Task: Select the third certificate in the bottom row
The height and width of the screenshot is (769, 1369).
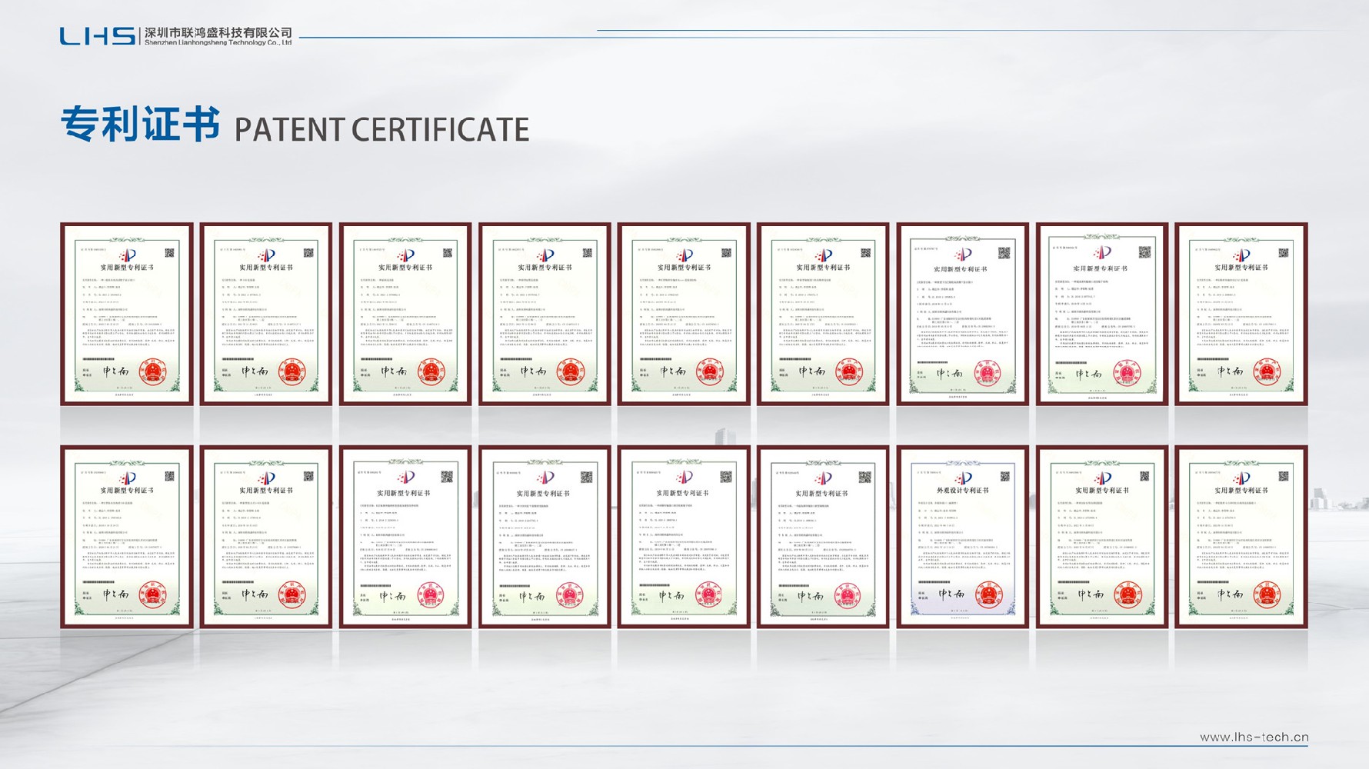Action: 405,537
